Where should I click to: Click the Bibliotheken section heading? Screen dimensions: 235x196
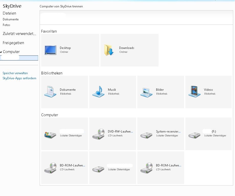click(x=52, y=73)
